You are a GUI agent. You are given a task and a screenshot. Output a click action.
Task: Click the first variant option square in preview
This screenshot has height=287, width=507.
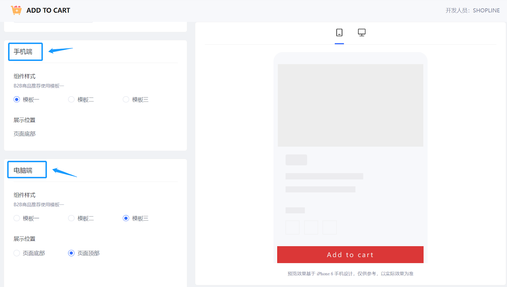pos(292,227)
